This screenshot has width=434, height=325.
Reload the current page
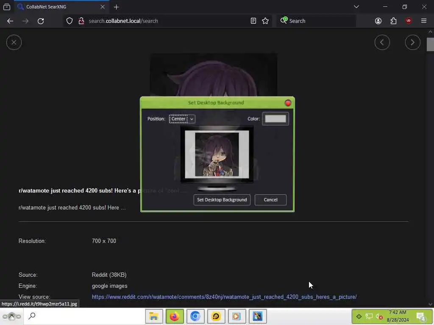[x=41, y=21]
